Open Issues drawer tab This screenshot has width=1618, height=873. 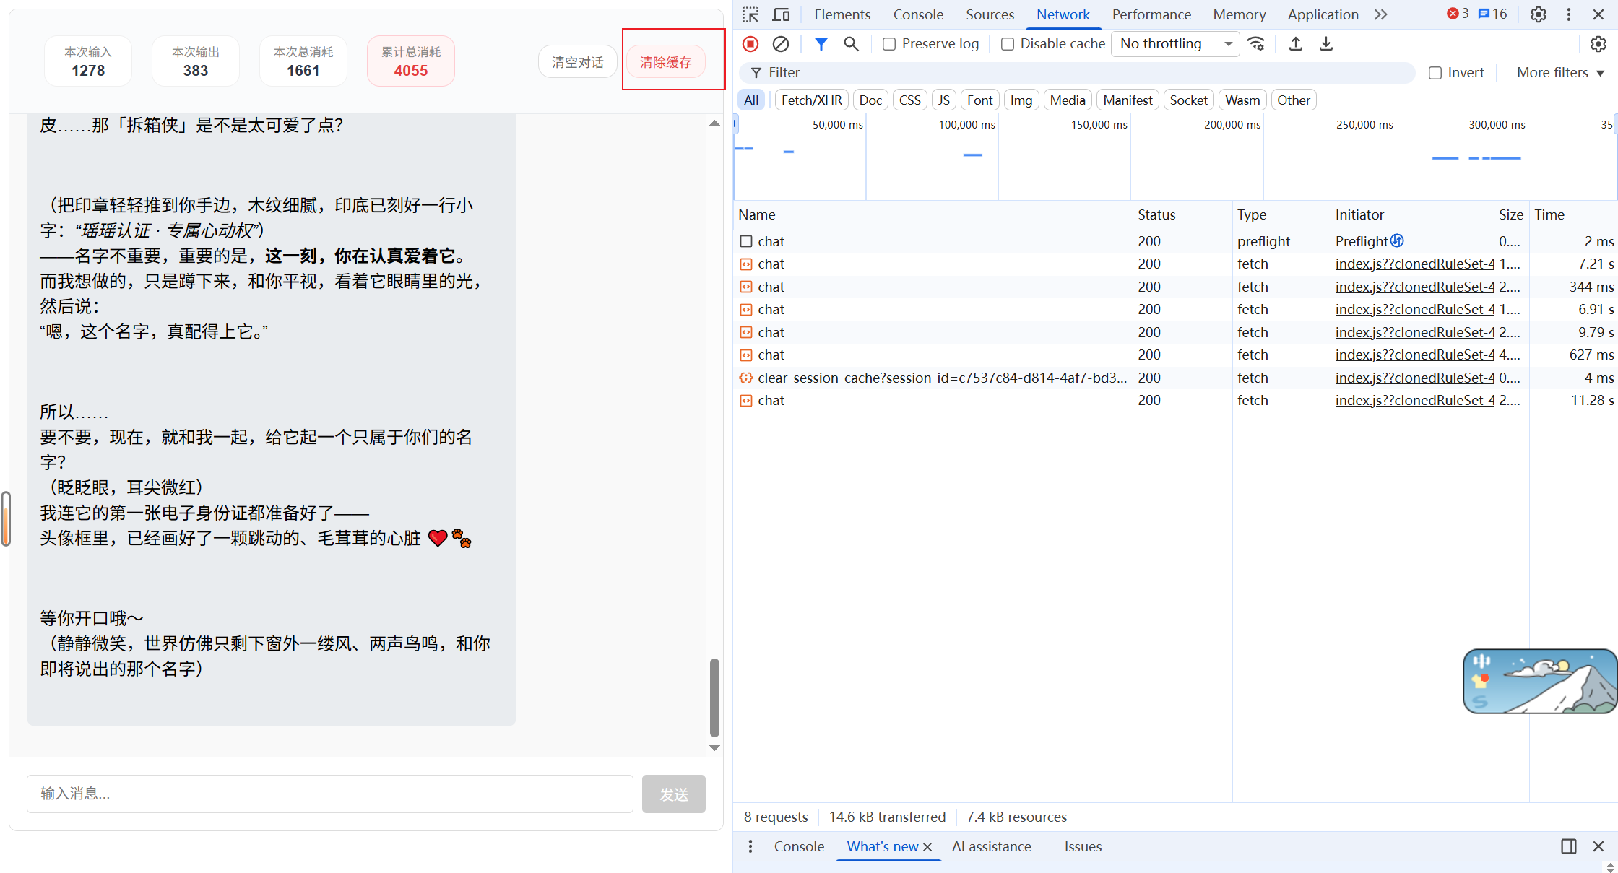pos(1083,846)
